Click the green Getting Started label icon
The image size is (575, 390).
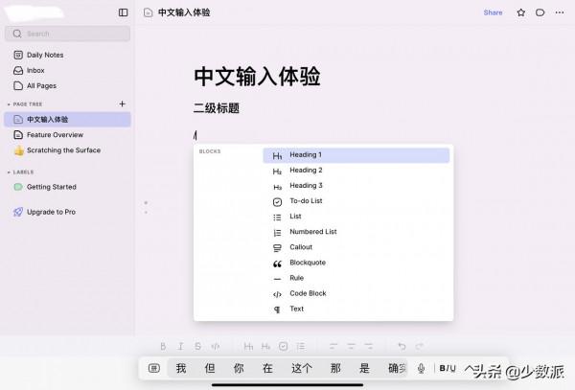pyautogui.click(x=18, y=187)
